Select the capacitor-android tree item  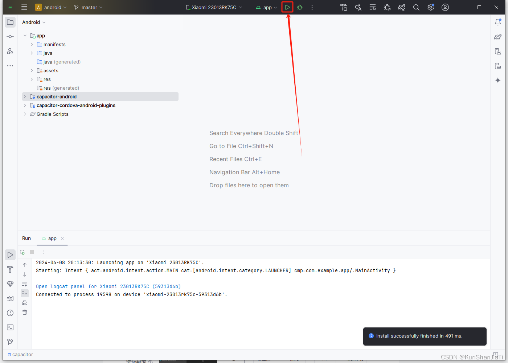(56, 97)
